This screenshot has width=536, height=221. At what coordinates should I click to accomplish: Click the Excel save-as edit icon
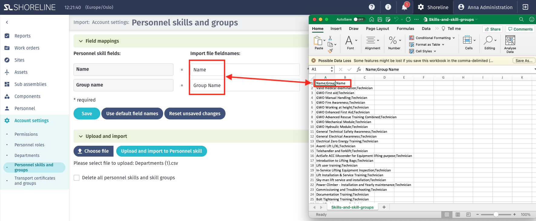pos(388,19)
